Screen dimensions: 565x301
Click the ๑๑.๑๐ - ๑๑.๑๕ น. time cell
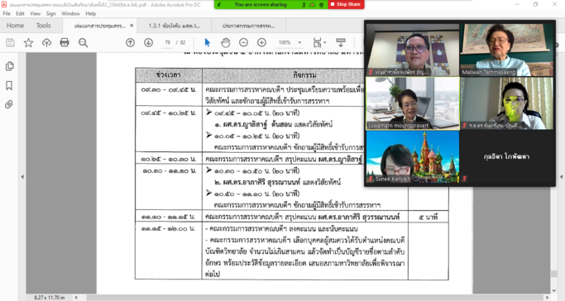[x=169, y=217]
